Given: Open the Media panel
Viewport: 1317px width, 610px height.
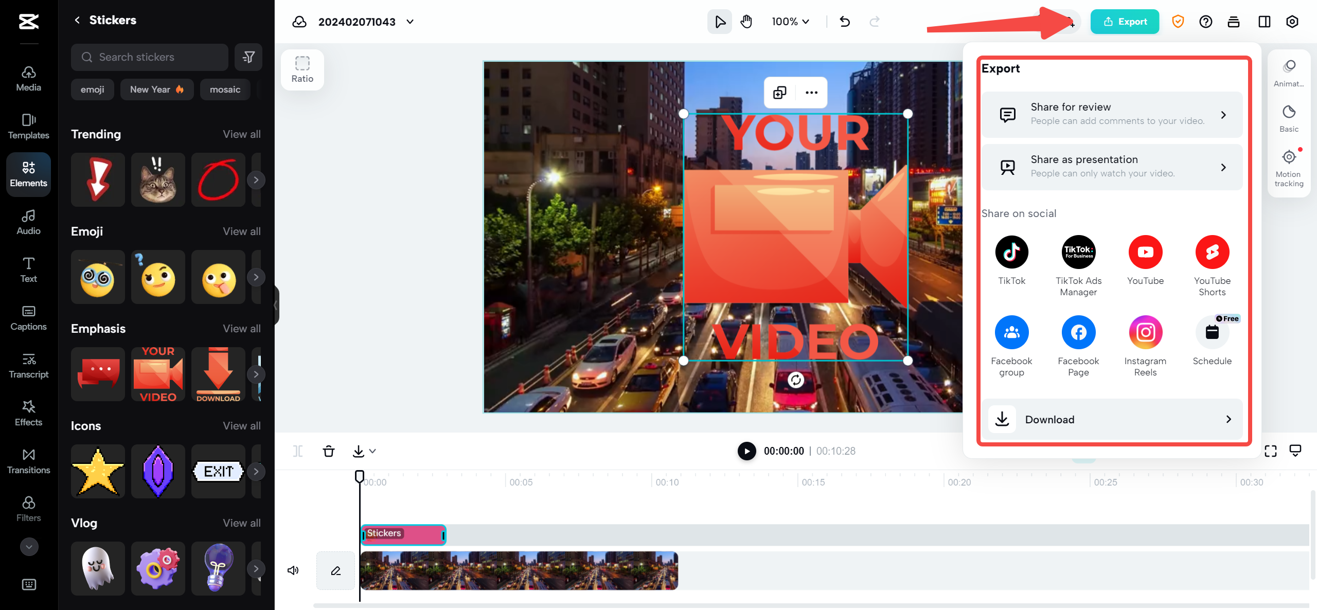Looking at the screenshot, I should coord(28,78).
